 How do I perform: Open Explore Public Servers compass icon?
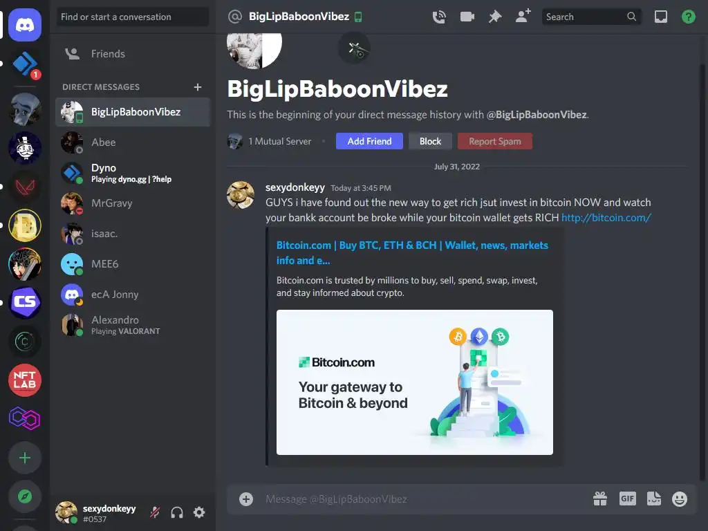pos(25,496)
